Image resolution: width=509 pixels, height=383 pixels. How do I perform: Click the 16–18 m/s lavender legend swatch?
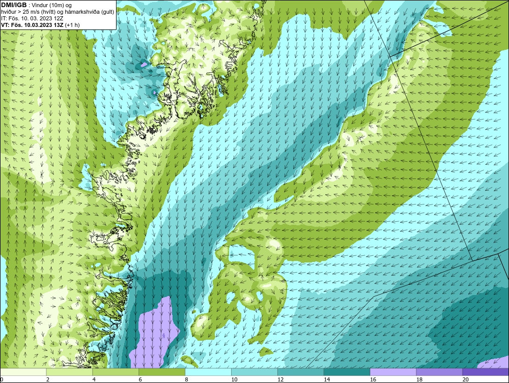tap(393, 372)
